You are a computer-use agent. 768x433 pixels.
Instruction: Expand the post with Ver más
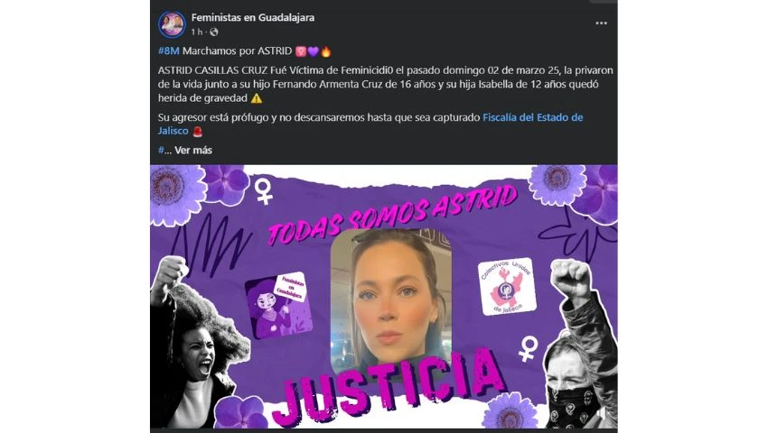click(x=193, y=151)
